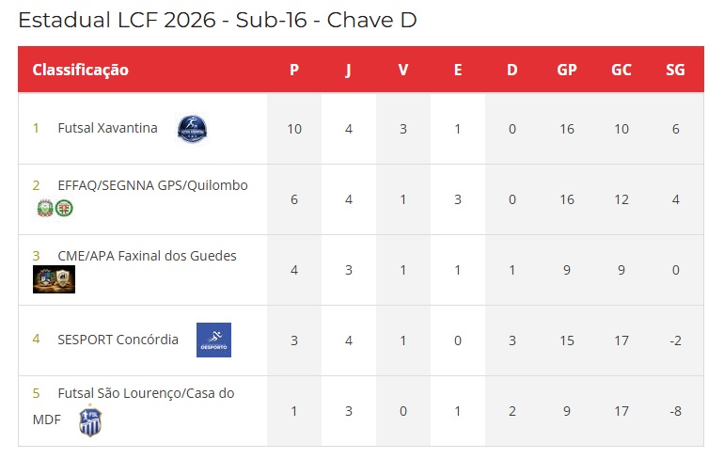Click the Classificação column header
Viewport: 708px width, 459px height.
pyautogui.click(x=80, y=70)
